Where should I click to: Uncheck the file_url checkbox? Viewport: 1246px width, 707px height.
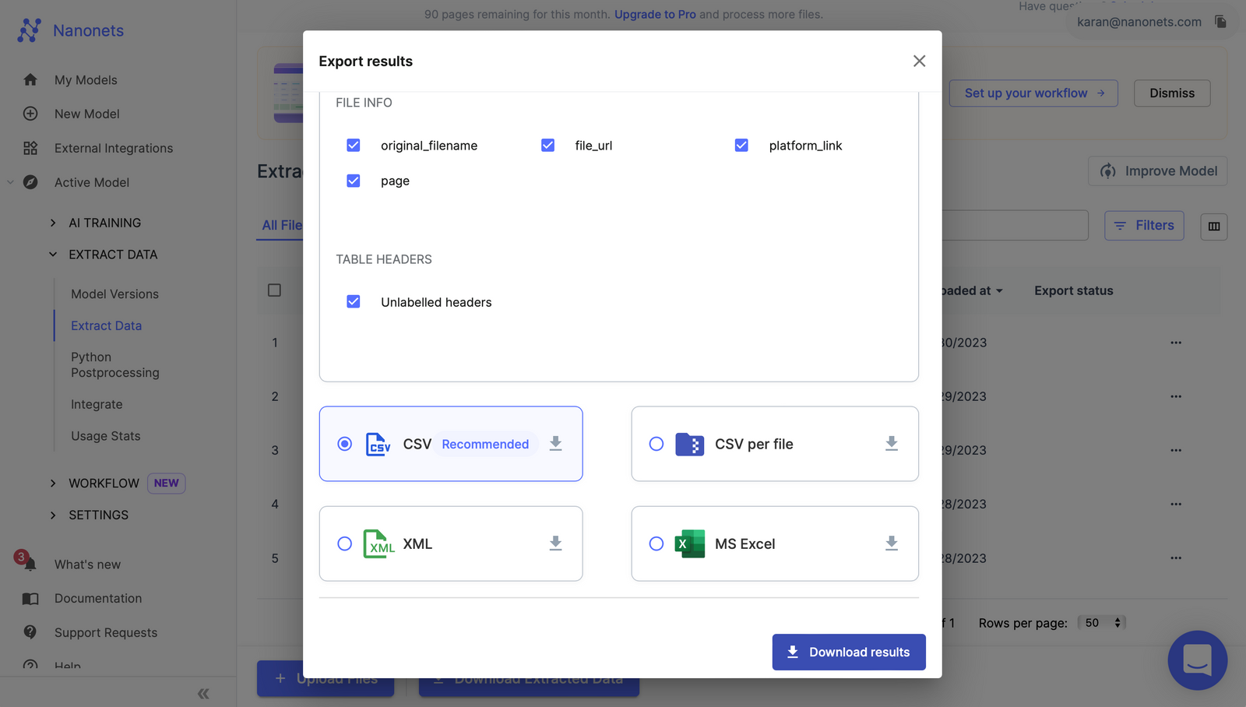coord(548,145)
